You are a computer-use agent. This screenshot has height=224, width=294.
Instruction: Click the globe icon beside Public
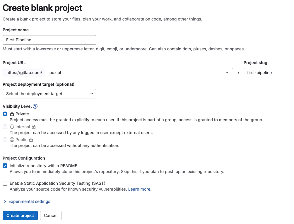[x=12, y=140]
